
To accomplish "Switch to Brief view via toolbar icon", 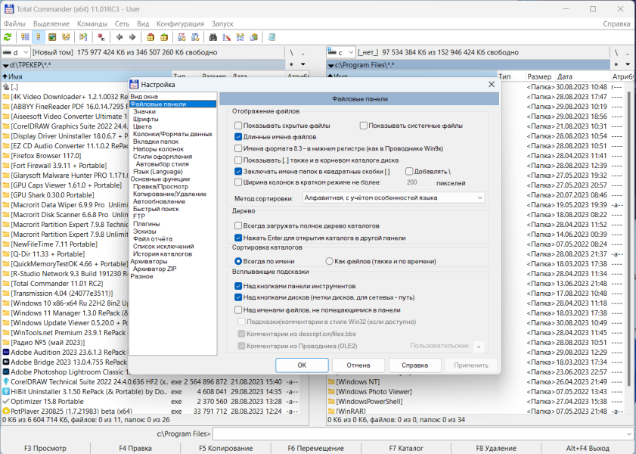I will tap(25, 37).
